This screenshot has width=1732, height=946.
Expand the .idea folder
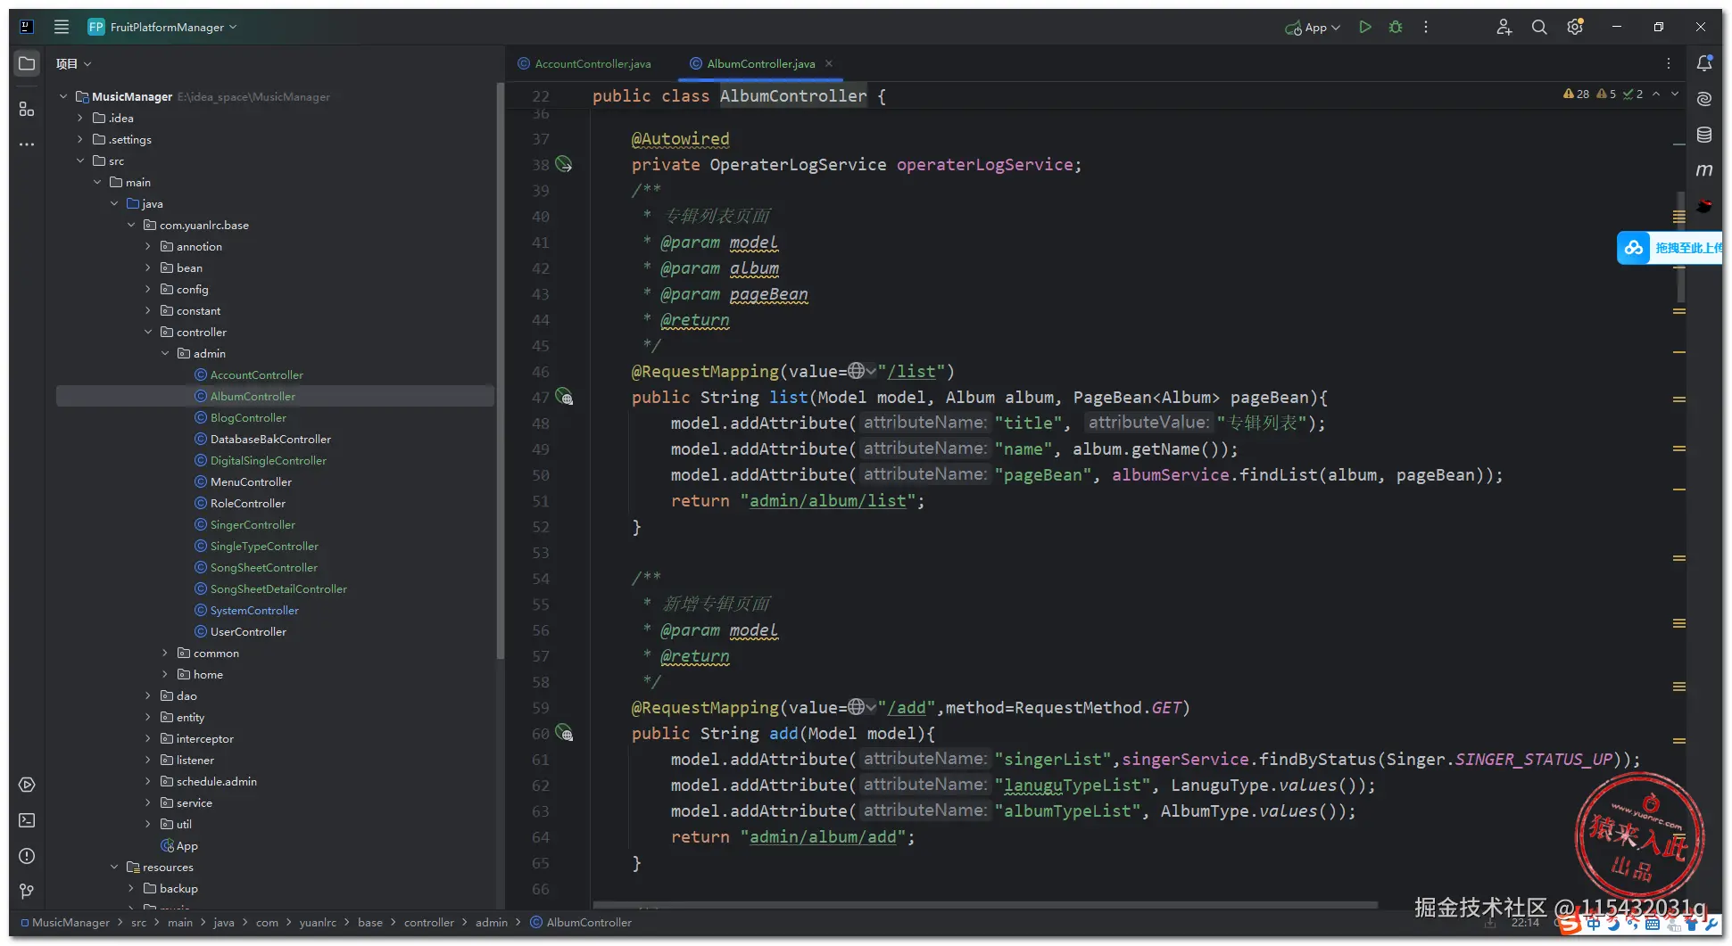pos(80,118)
